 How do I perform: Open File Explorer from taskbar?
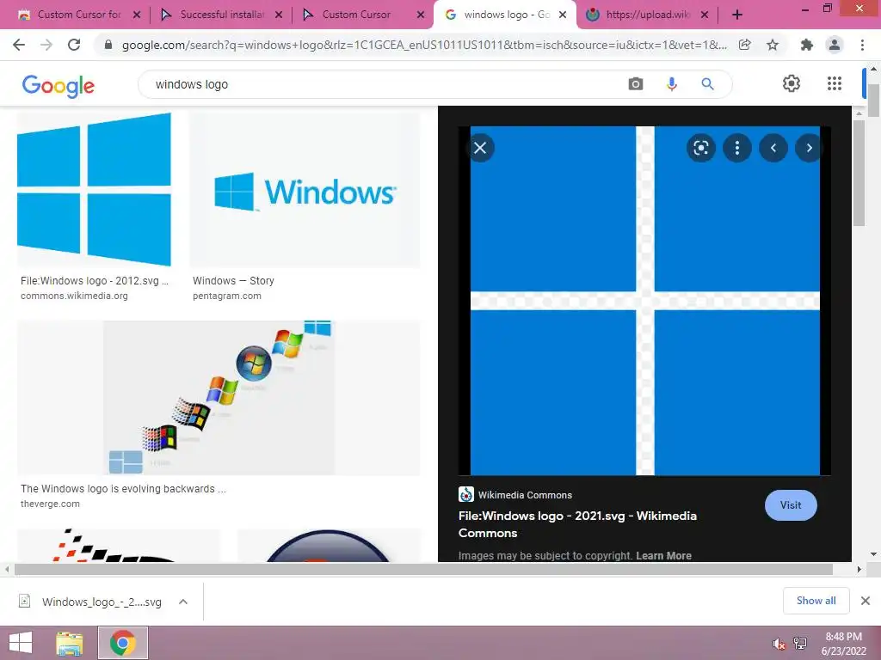click(70, 643)
